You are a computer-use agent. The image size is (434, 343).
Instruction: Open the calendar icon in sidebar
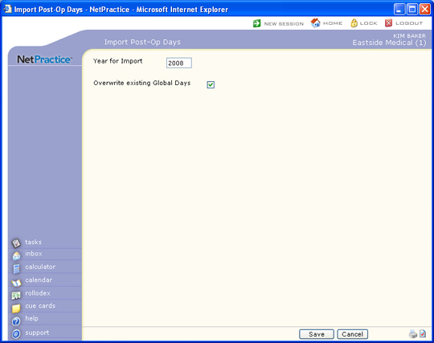[16, 283]
